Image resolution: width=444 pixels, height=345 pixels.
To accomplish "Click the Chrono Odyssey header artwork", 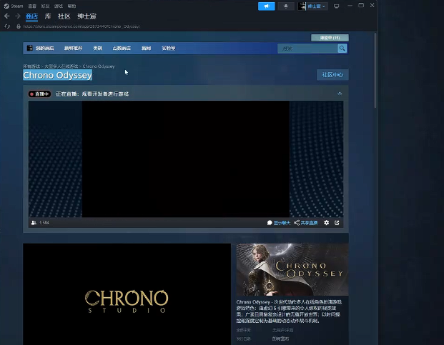I will coord(292,269).
